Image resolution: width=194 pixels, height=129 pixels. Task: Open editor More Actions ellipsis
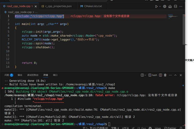[x=181, y=6]
